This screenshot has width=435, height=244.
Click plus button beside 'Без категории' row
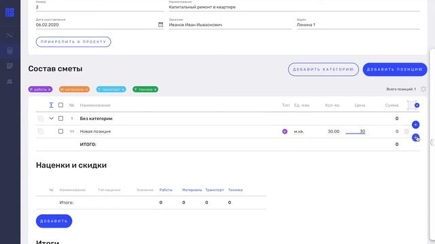pyautogui.click(x=415, y=125)
